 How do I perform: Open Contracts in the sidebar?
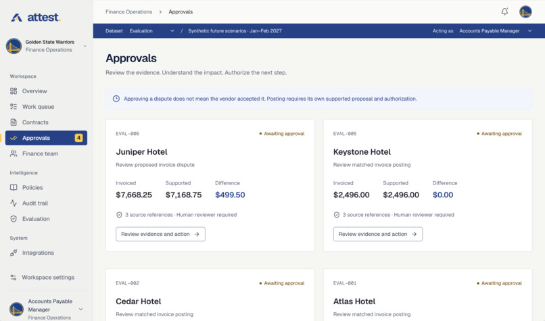point(46,122)
